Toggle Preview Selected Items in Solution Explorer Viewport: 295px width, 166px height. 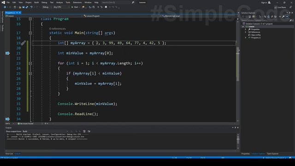(x=287, y=17)
